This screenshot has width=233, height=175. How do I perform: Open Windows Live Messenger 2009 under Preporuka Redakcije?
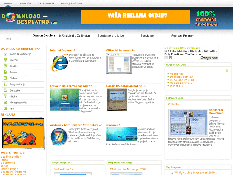click(128, 169)
